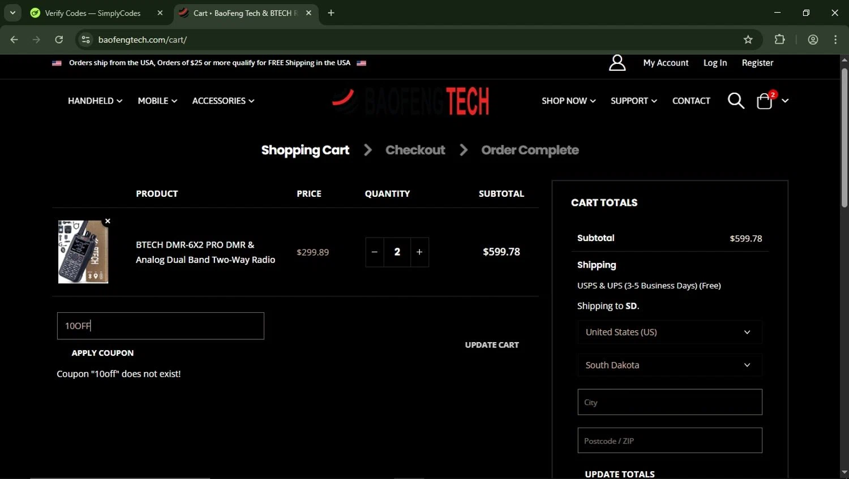The width and height of the screenshot is (849, 479).
Task: Bookmark page with star icon
Action: click(x=748, y=40)
